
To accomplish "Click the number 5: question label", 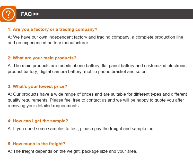I will pyautogui.click(x=10, y=144).
